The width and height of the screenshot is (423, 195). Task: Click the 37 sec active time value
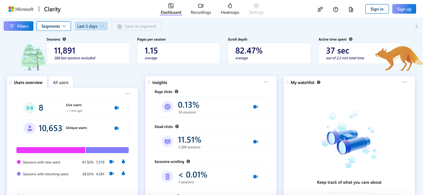pos(338,51)
